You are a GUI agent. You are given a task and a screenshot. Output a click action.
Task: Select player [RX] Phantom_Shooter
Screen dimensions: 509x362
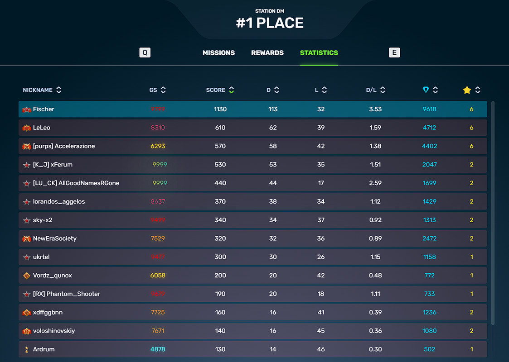click(67, 294)
